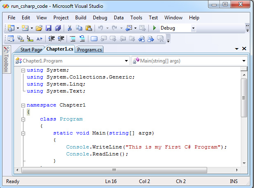Open the Build menu
The height and width of the screenshot is (188, 254).
pyautogui.click(x=81, y=18)
